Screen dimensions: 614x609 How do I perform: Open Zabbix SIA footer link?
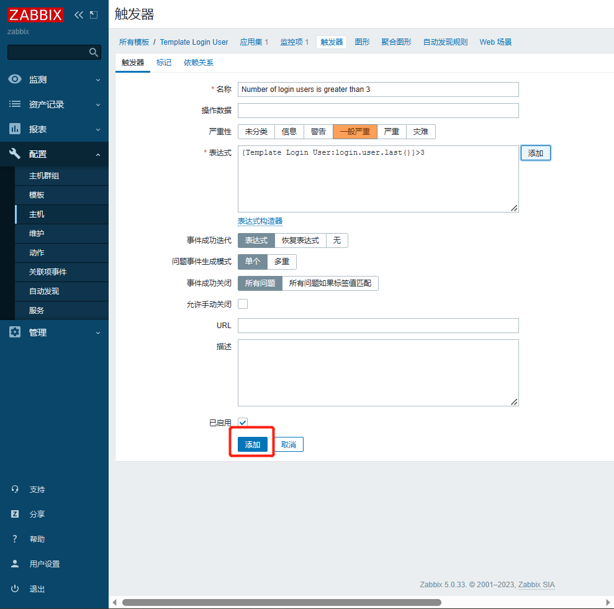(536, 584)
